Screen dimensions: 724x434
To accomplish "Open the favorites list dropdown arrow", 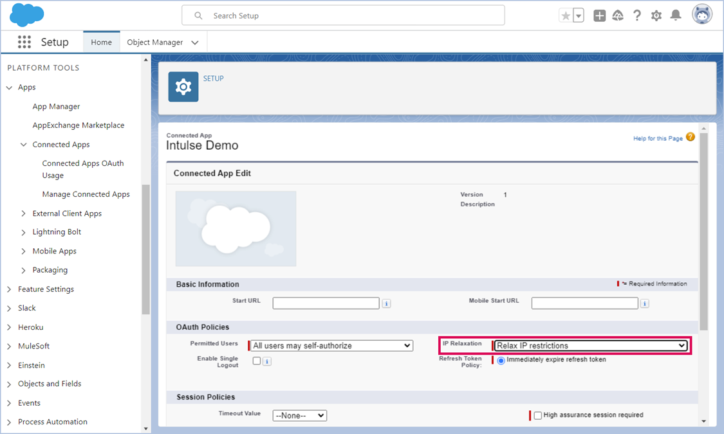I will [x=578, y=15].
